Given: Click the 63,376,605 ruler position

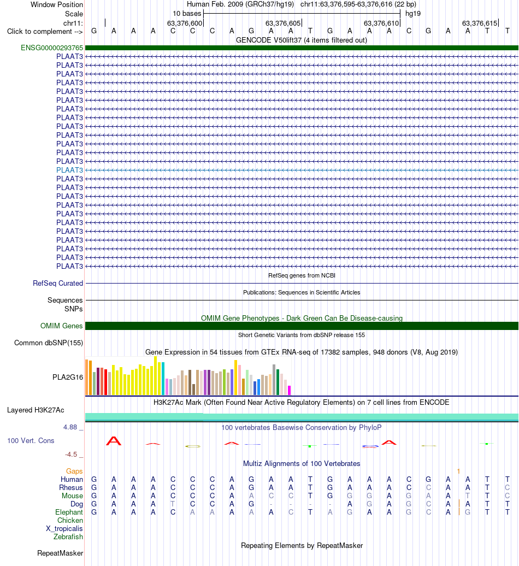Looking at the screenshot, I should click(283, 23).
